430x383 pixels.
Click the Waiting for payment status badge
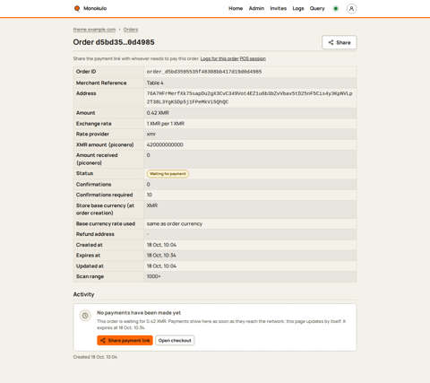click(168, 174)
